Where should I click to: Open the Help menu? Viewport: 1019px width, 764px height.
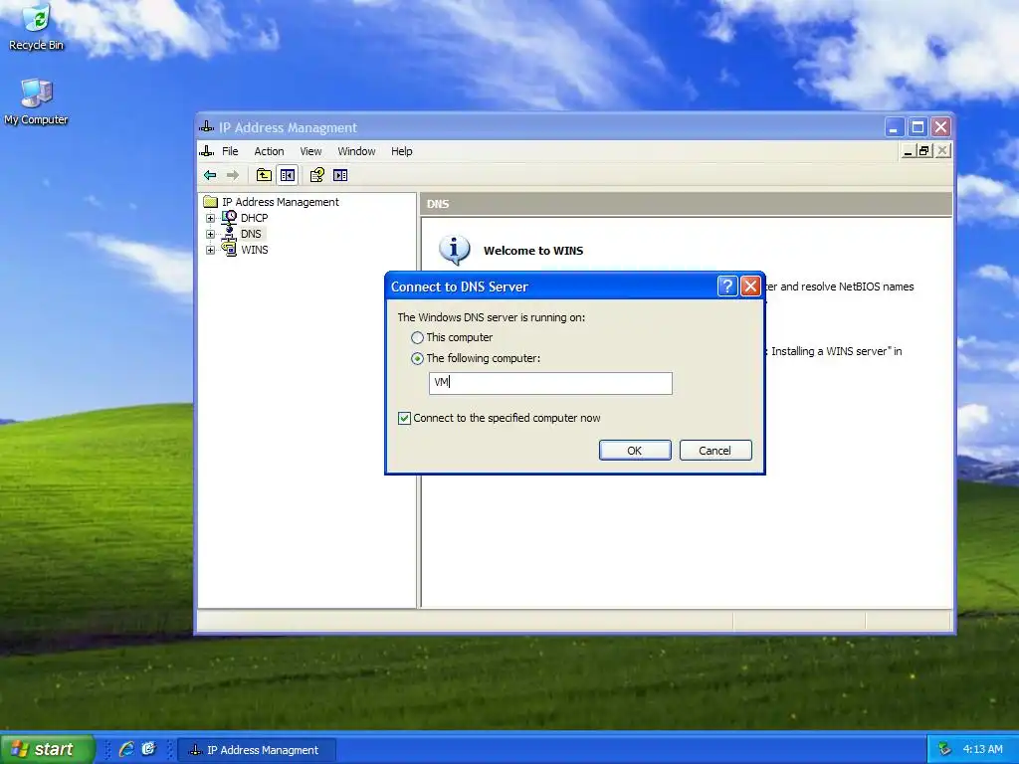coord(402,151)
